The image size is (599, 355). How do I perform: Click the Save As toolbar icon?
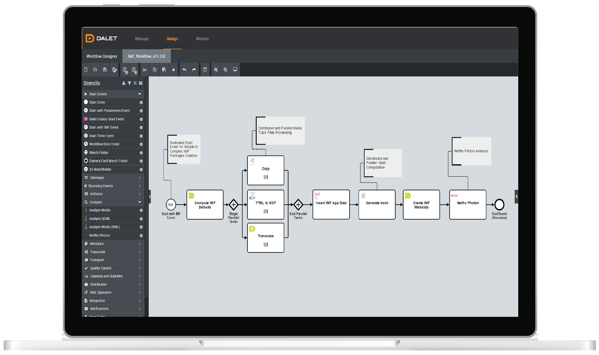point(115,70)
